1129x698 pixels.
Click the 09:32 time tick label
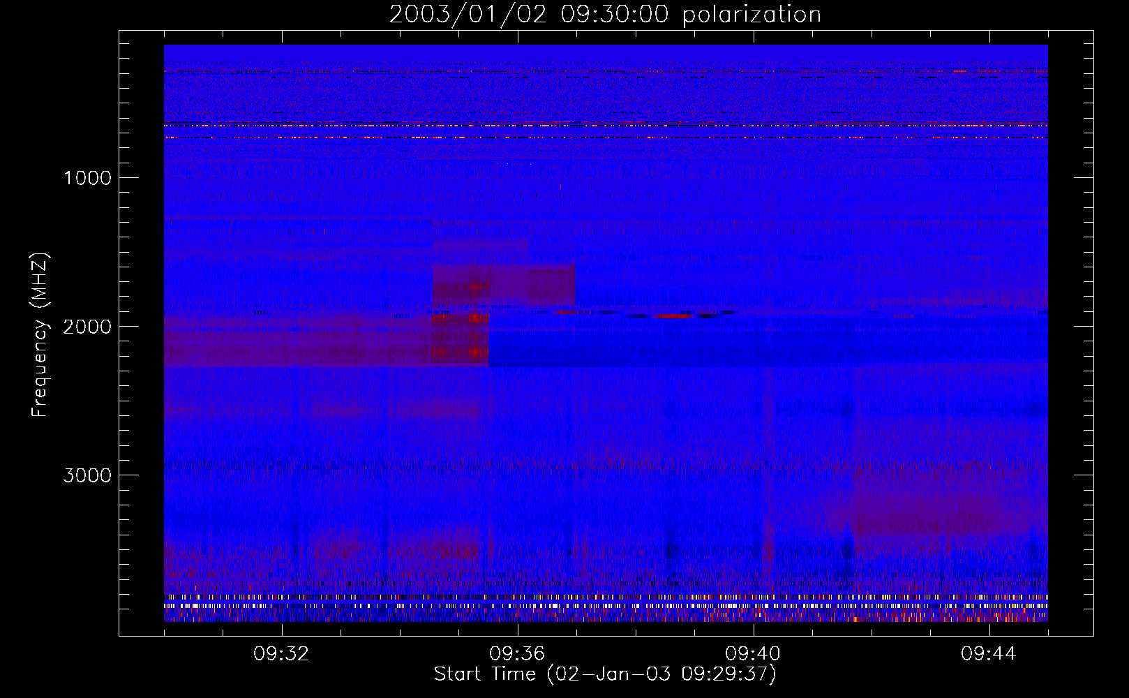pyautogui.click(x=282, y=654)
